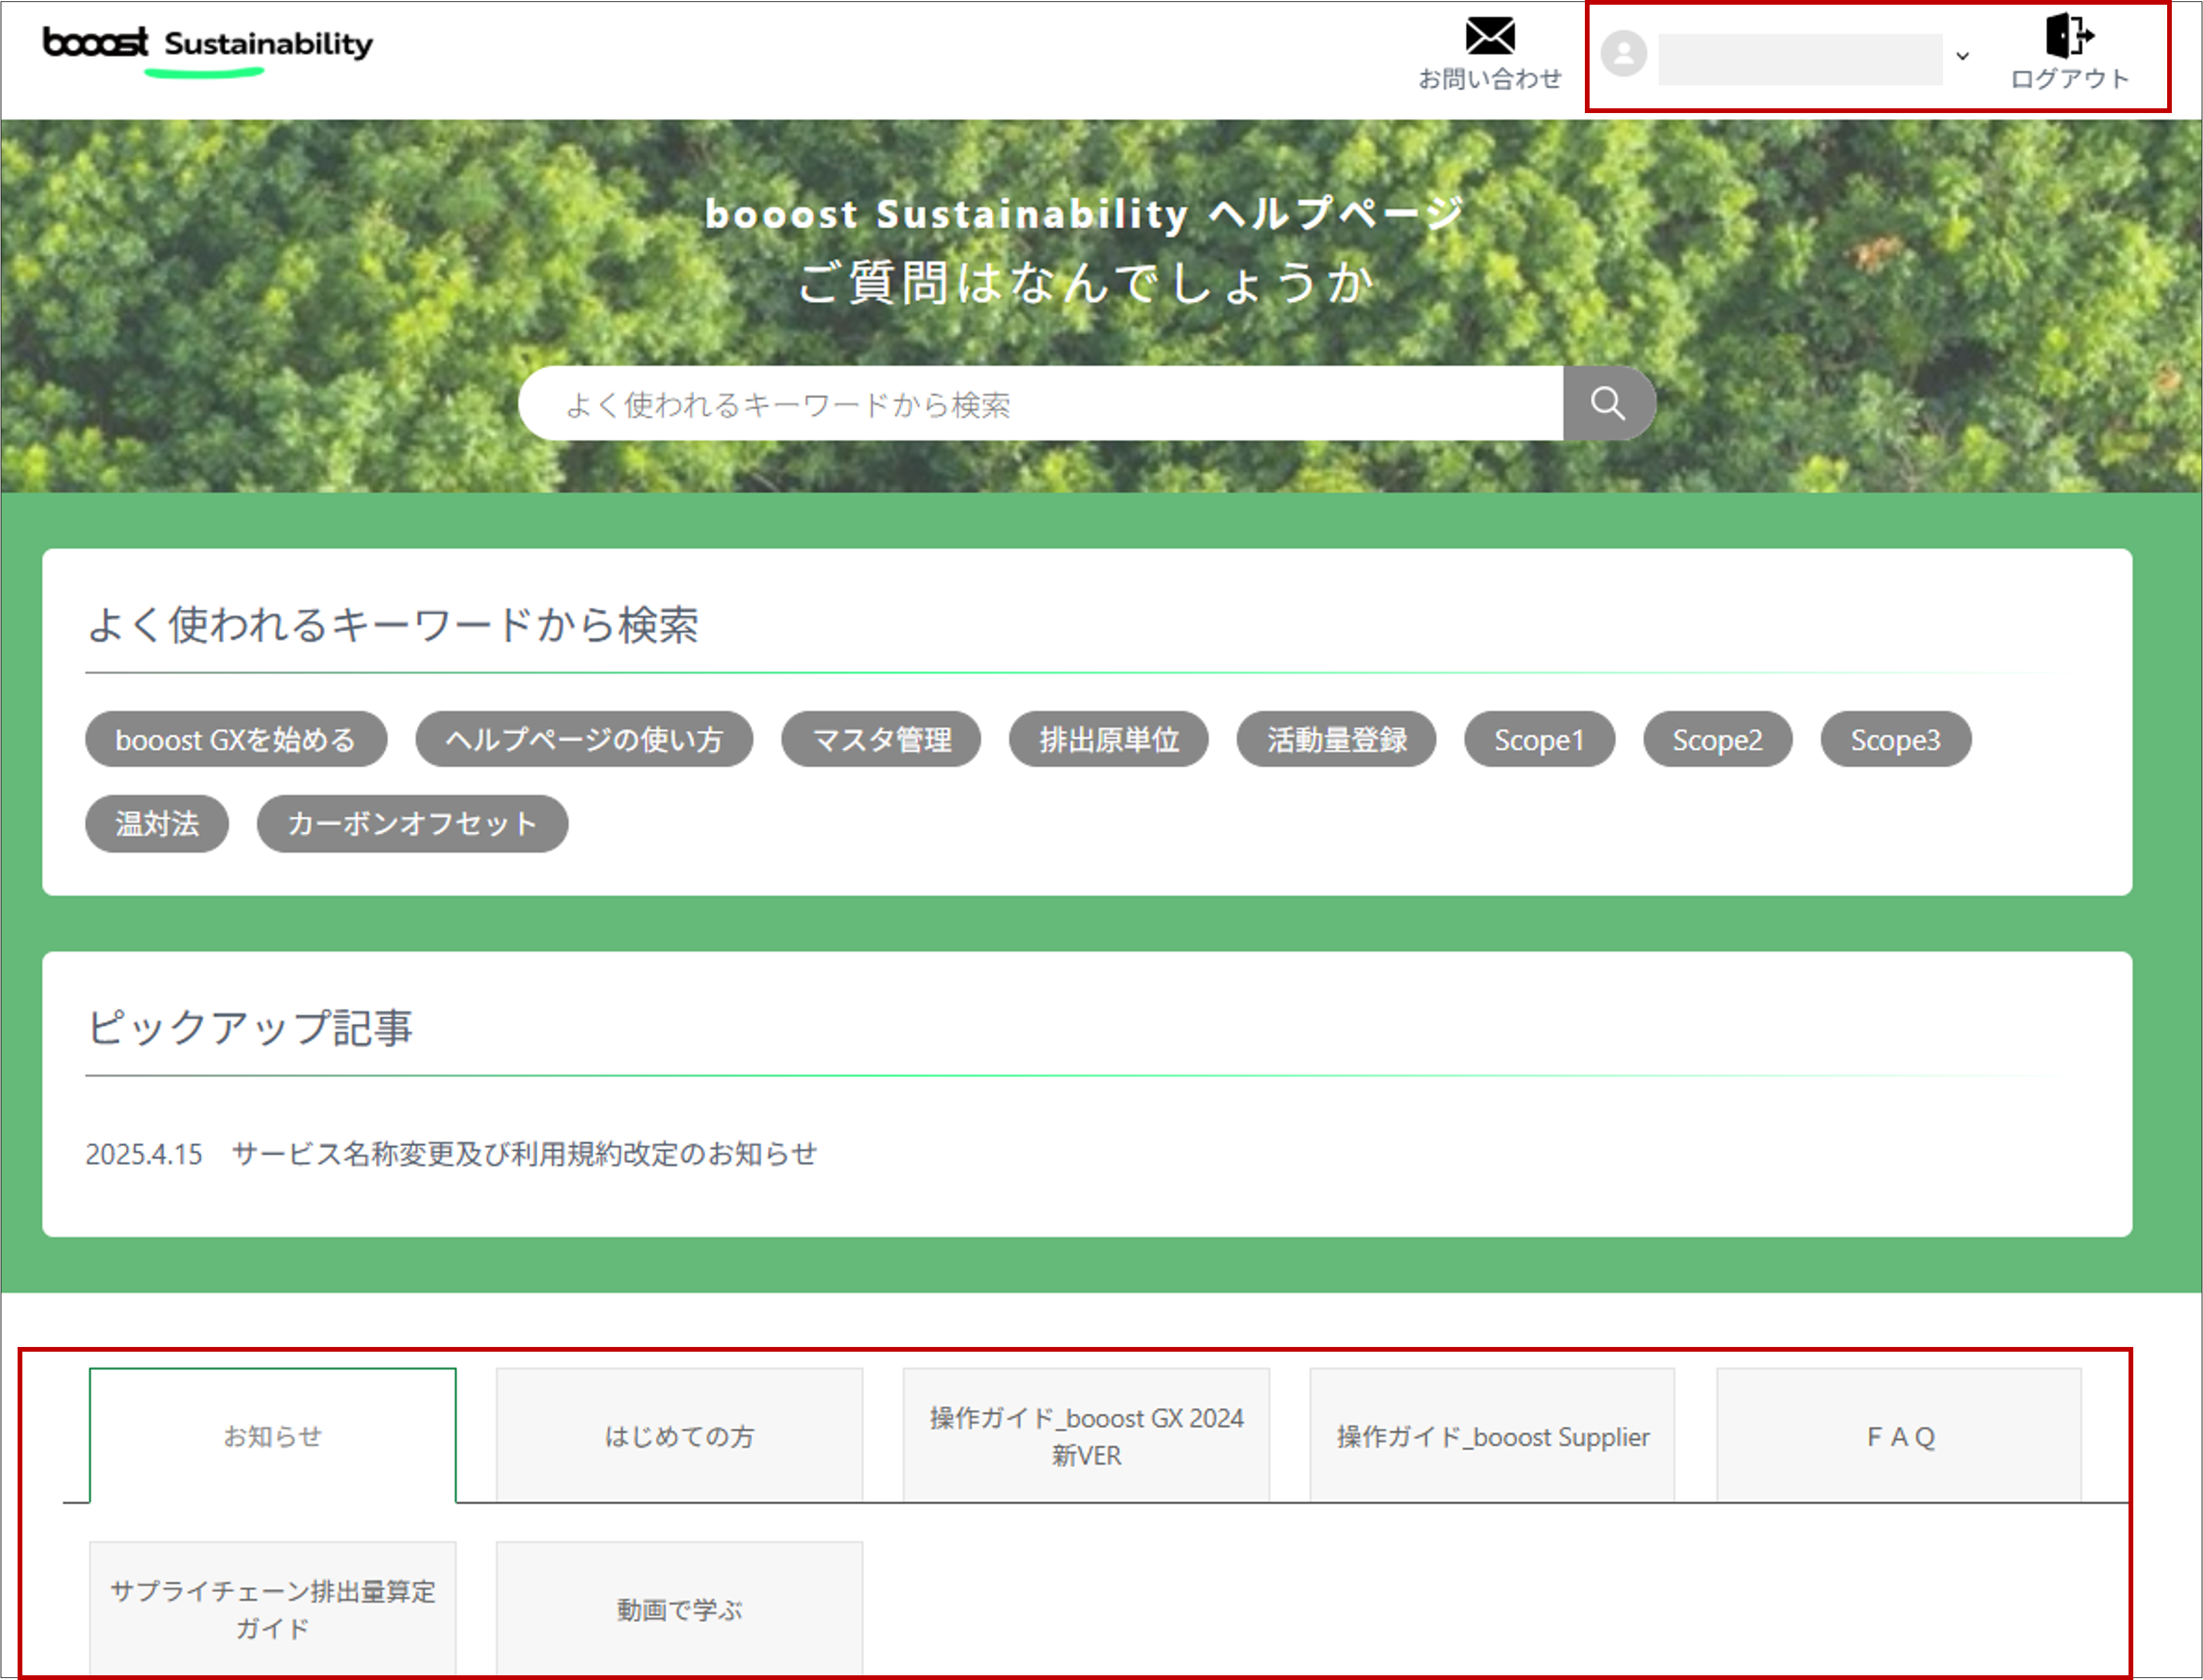This screenshot has height=1680, width=2203.
Task: Switch to the お知らせ tab
Action: (x=273, y=1436)
